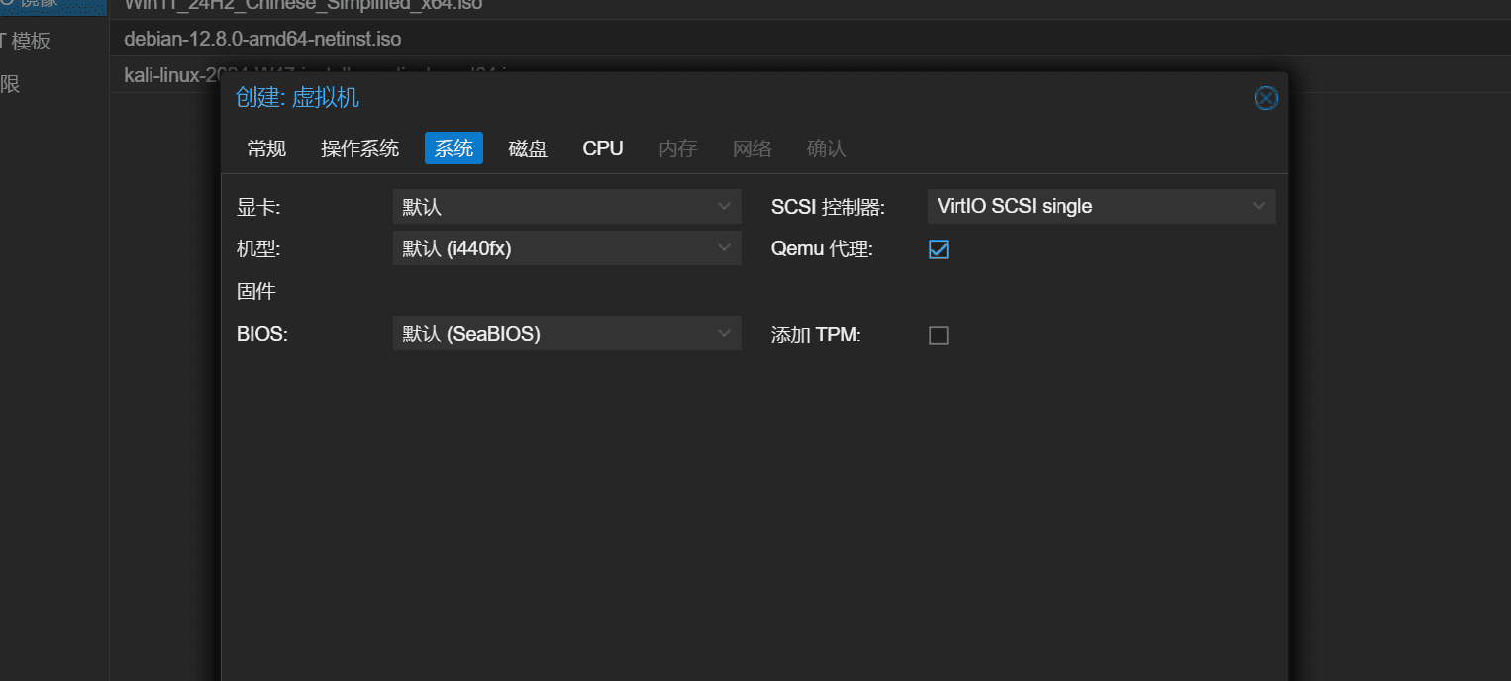Click the 机型 dropdown arrow

[725, 248]
